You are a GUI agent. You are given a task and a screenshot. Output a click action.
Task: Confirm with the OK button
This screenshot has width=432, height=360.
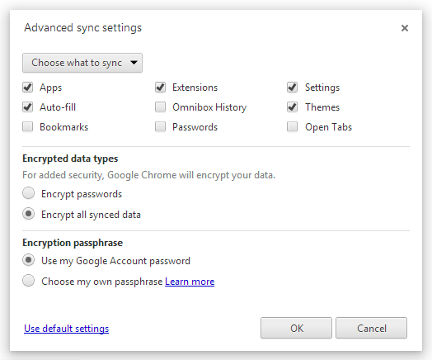pos(296,328)
